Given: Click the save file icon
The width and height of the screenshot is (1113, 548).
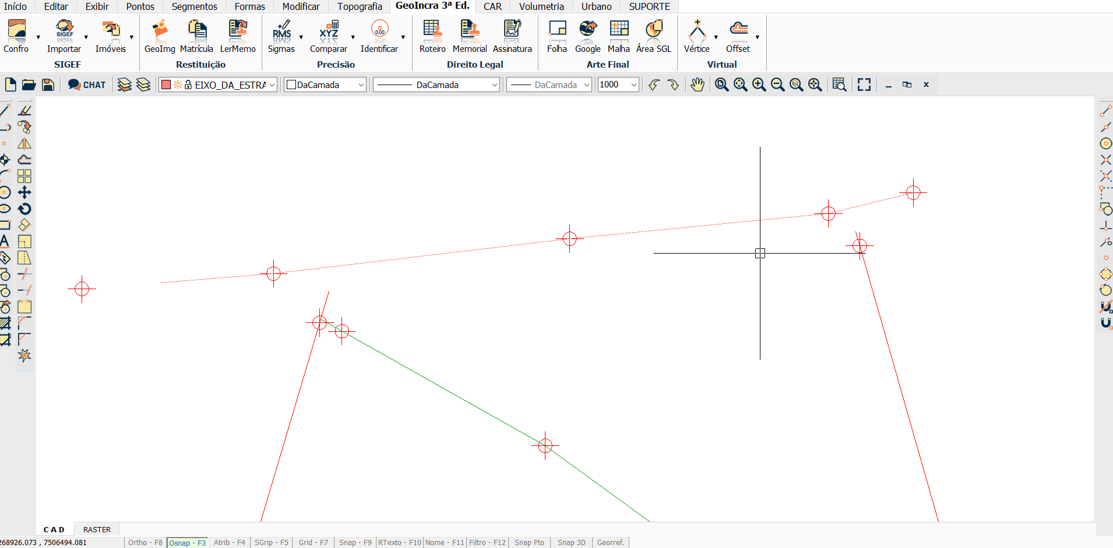Looking at the screenshot, I should pos(48,85).
